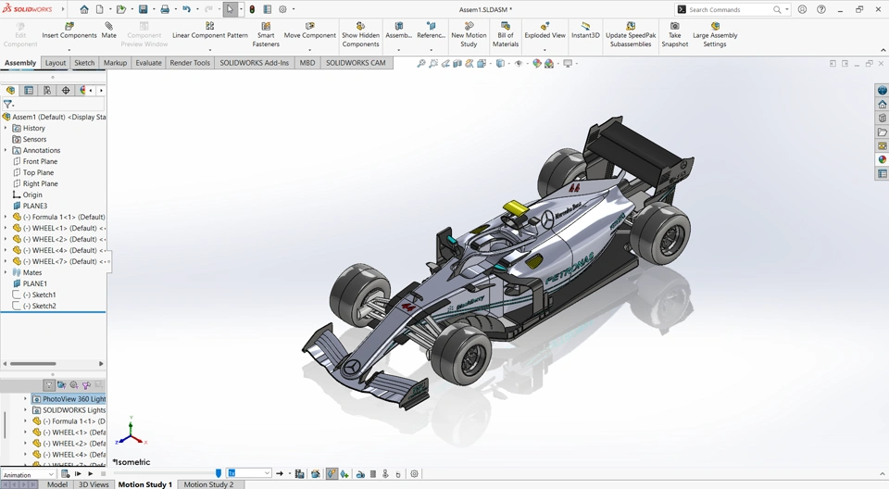Insert a Bill of Materials
The image size is (889, 489).
tap(506, 34)
